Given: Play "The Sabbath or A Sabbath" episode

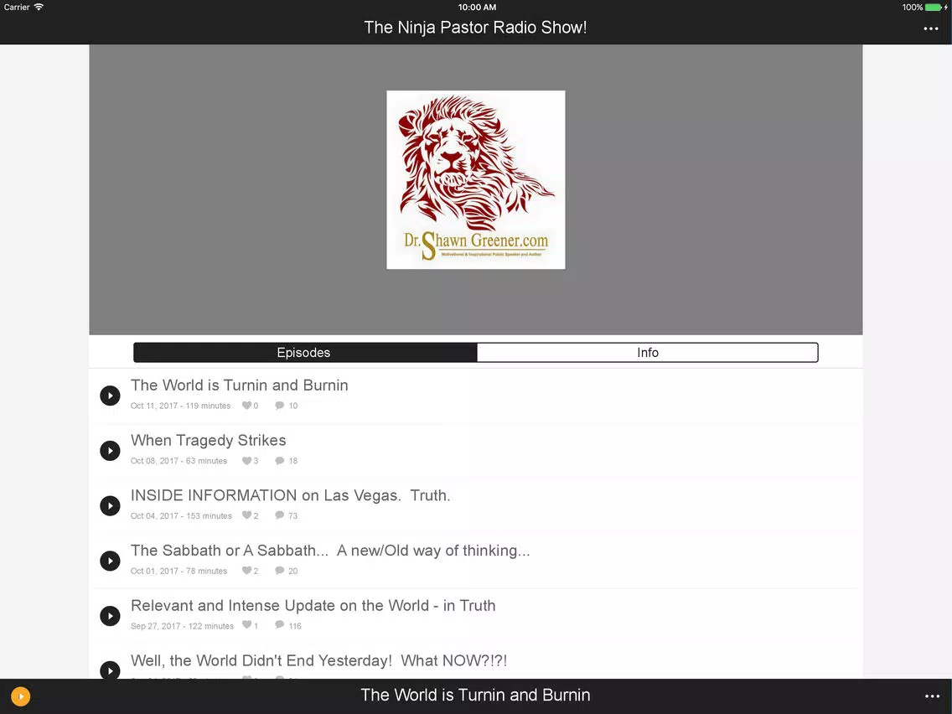Looking at the screenshot, I should pyautogui.click(x=110, y=561).
